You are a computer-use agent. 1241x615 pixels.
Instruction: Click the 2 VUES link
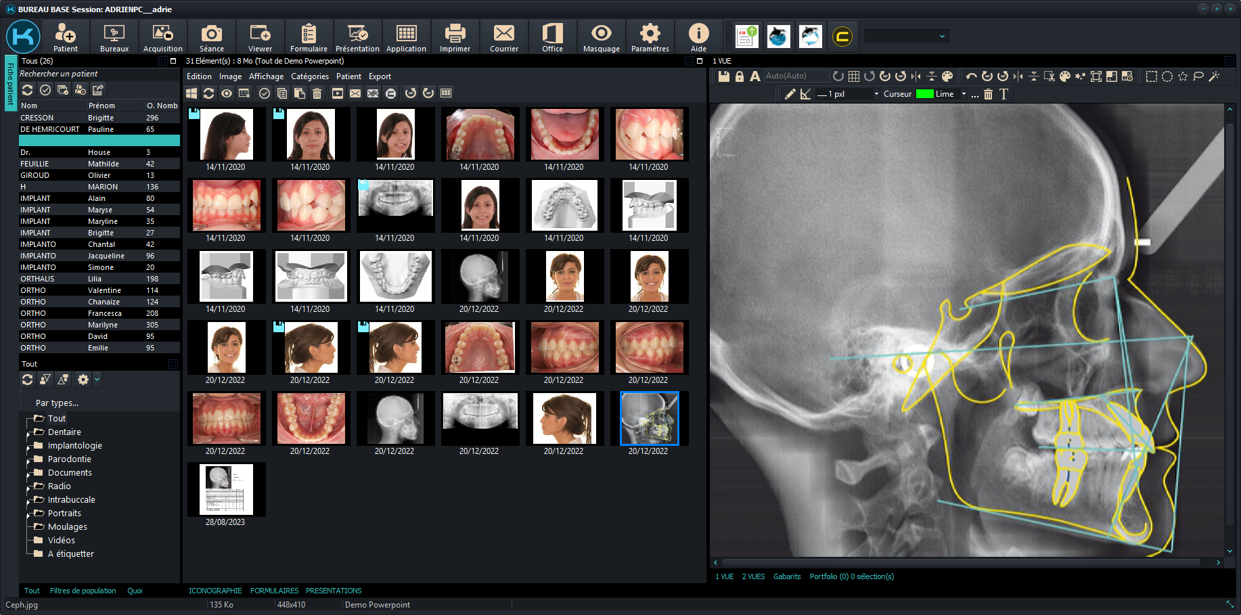(753, 576)
